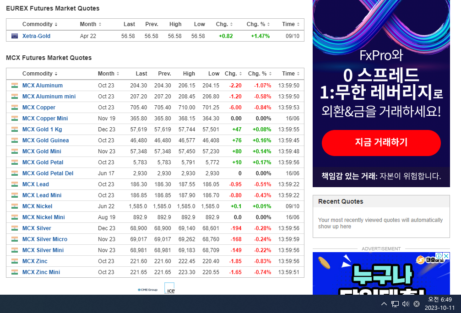Click the India flag next to MCX Silver Micro
Image resolution: width=461 pixels, height=313 pixels.
tap(14, 239)
